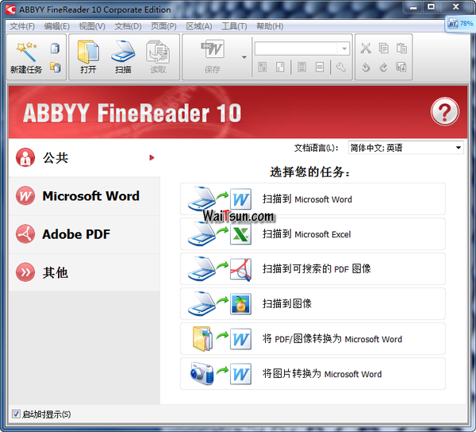The image size is (476, 432).
Task: Click the 打开 (Open) folder icon
Action: tap(88, 52)
